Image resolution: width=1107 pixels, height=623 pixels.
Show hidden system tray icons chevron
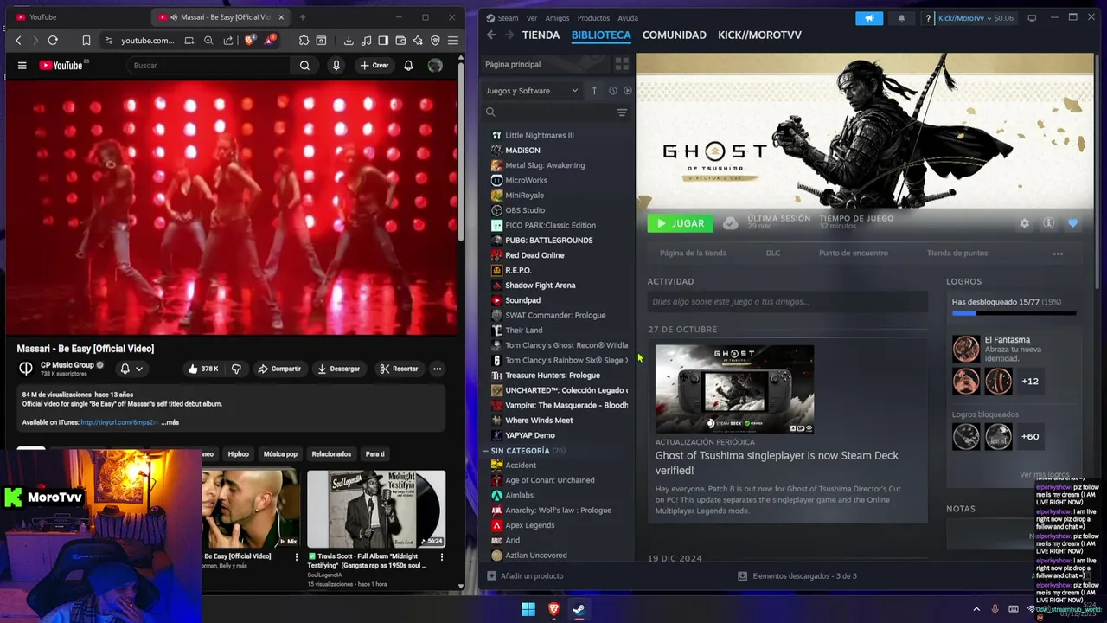click(976, 609)
